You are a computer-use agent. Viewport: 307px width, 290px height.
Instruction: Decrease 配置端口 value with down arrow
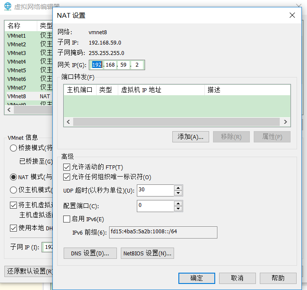tap(178, 208)
